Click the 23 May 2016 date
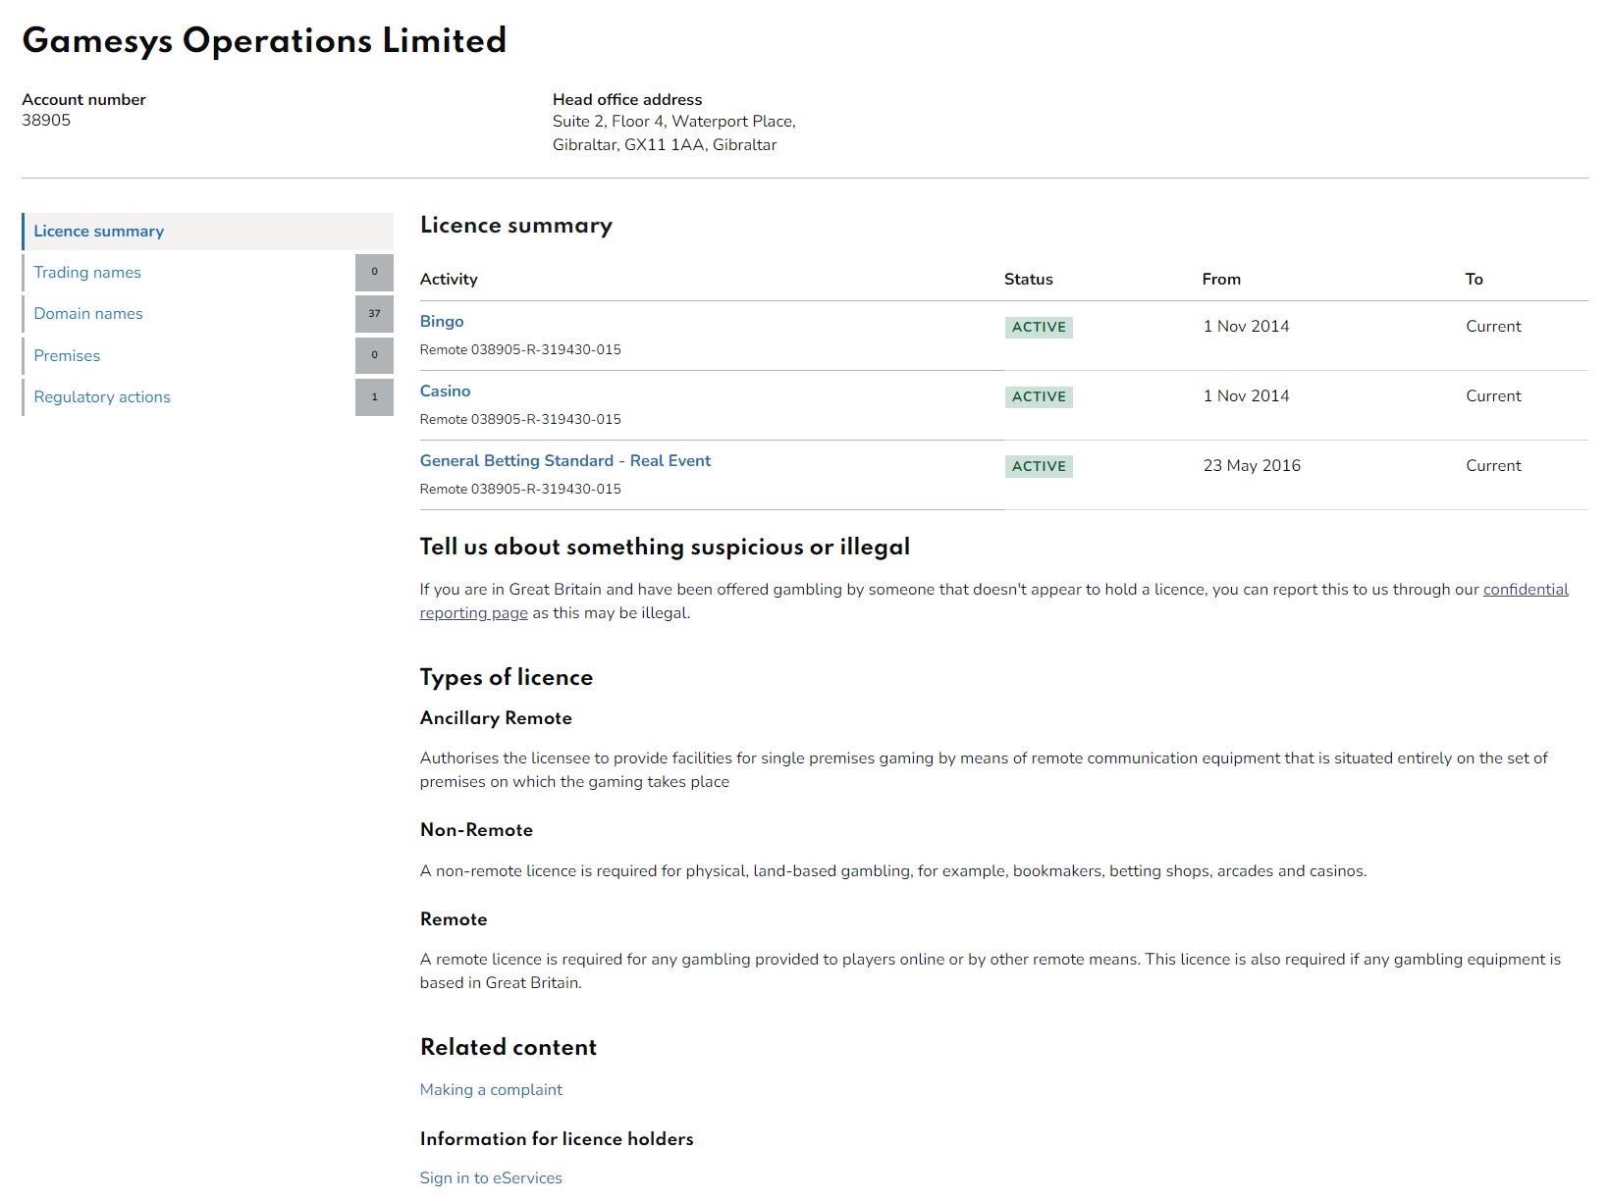 pyautogui.click(x=1252, y=466)
